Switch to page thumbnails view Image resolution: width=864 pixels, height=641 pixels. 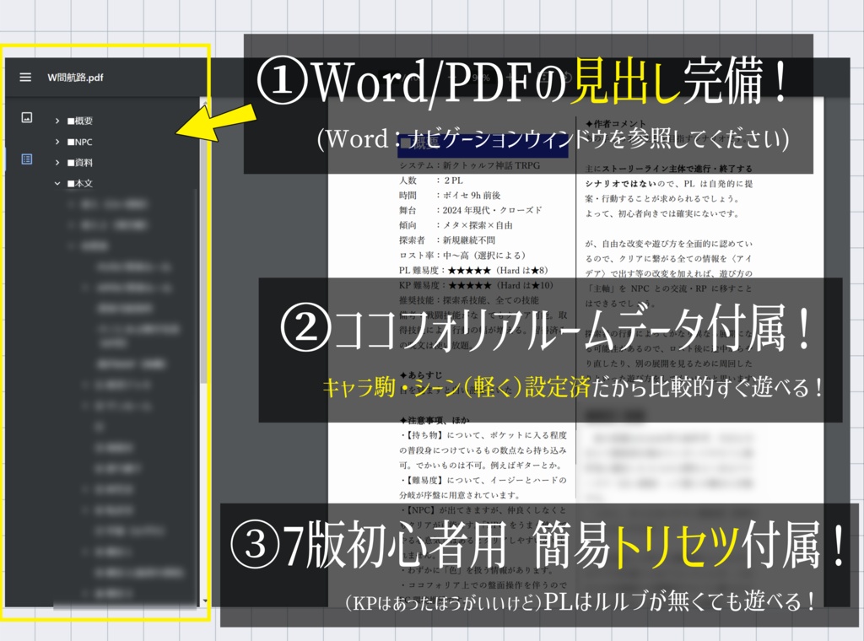27,118
